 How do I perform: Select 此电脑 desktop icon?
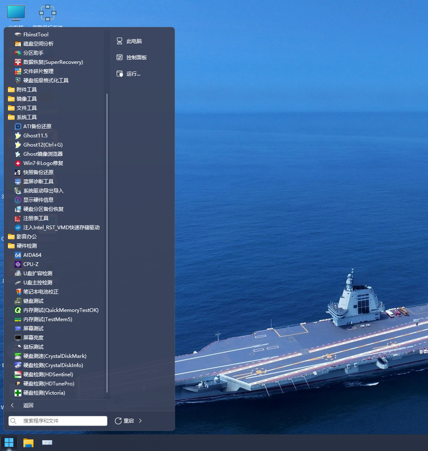16,16
